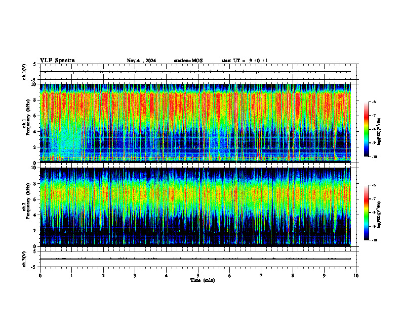Viewport: 401px width, 309px height.
Task: Click the "ch.1(V)" waveform axis label
Action: [24, 72]
